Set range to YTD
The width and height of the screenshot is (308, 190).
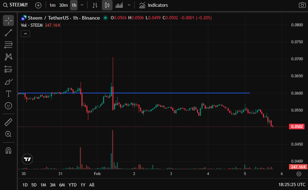tap(73, 185)
